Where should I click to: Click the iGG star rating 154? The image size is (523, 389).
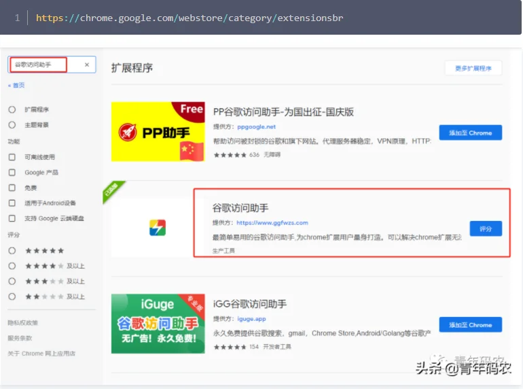(236, 347)
